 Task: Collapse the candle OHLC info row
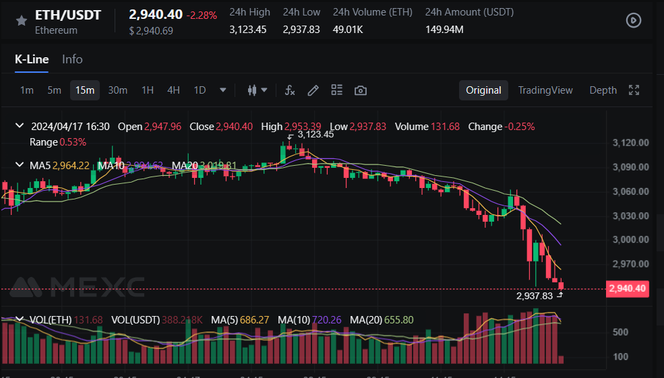[20, 126]
